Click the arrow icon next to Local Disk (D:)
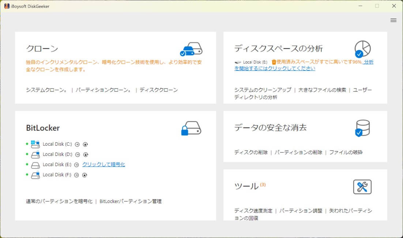Viewport: 403px width, 238px height. 78,155
